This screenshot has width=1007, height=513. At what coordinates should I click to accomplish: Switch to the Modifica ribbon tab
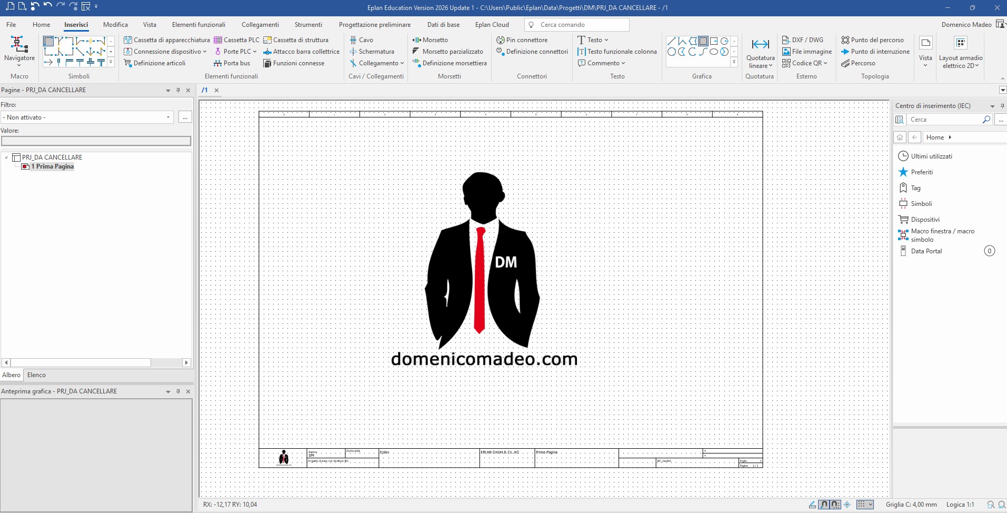click(x=115, y=25)
